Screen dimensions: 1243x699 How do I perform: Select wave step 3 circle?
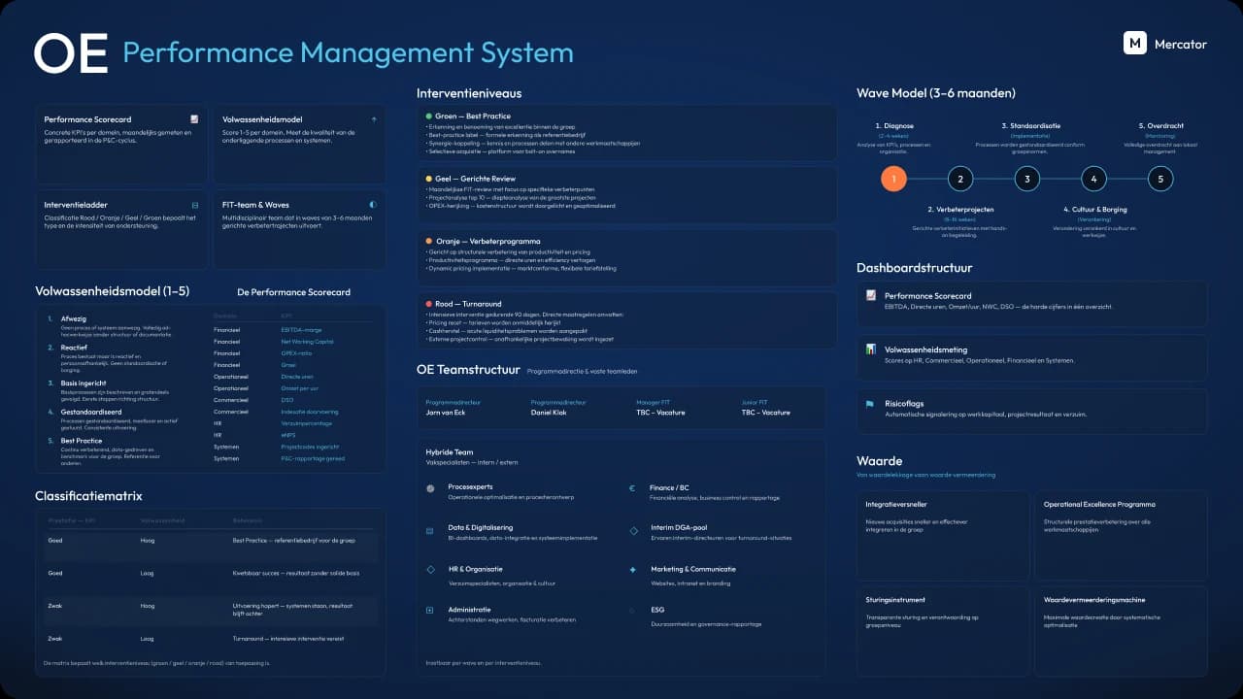(1026, 179)
